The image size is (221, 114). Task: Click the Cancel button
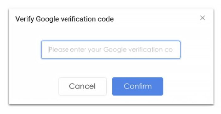82,86
